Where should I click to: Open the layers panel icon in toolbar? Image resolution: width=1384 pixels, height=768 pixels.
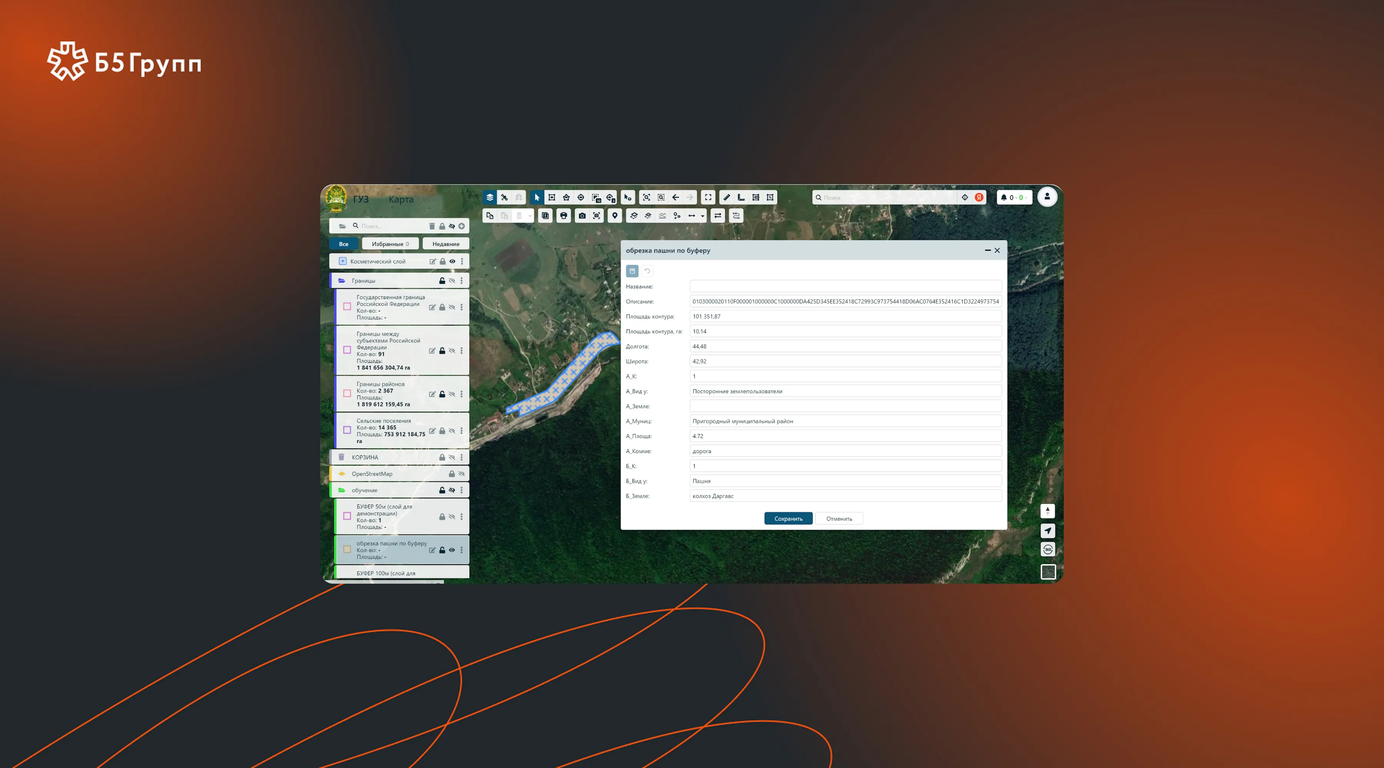coord(489,197)
